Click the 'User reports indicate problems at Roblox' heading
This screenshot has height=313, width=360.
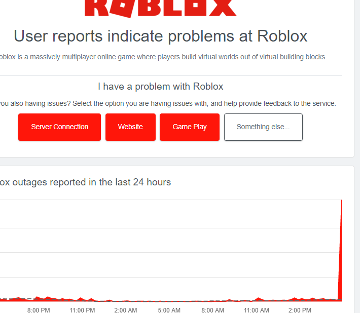coord(161,36)
